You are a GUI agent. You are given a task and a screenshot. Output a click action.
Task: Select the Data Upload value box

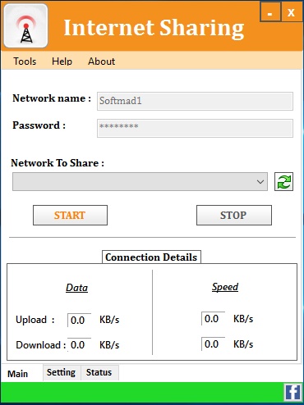(x=80, y=320)
